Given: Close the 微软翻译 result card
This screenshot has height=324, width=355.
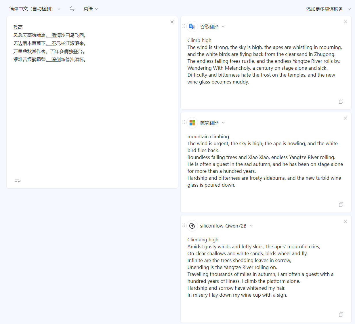Looking at the screenshot, I should point(346,118).
